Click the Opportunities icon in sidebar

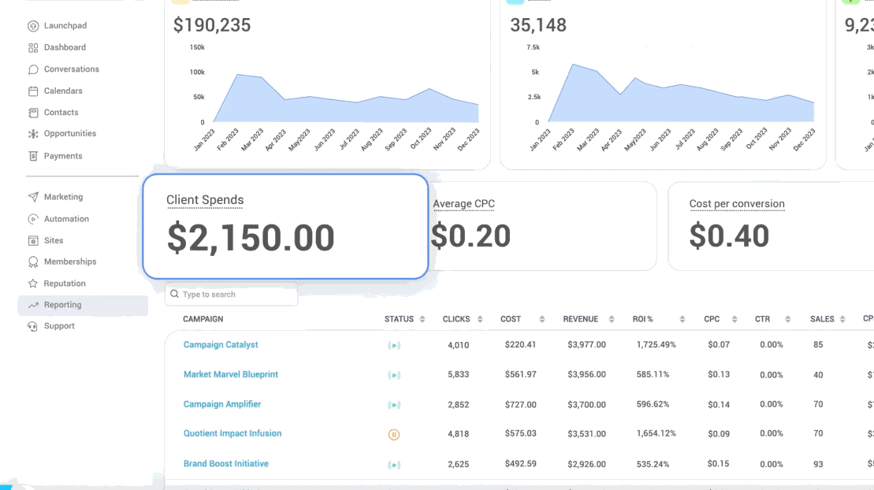[32, 134]
